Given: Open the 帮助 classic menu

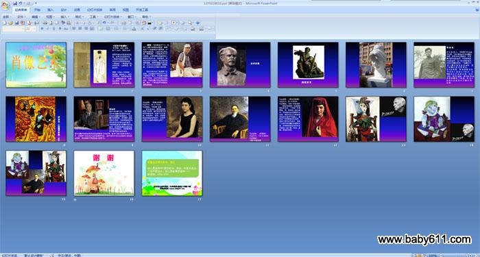Looking at the screenshot, I should point(146,17).
